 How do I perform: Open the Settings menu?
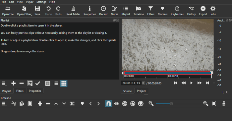tap(41, 2)
